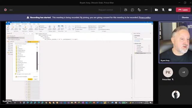The width and height of the screenshot is (192, 108).
Task: Open the Merge Queries dropdown
Action: [93, 26]
